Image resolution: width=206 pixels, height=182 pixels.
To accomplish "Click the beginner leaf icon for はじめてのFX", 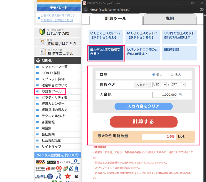I will click(42, 32).
